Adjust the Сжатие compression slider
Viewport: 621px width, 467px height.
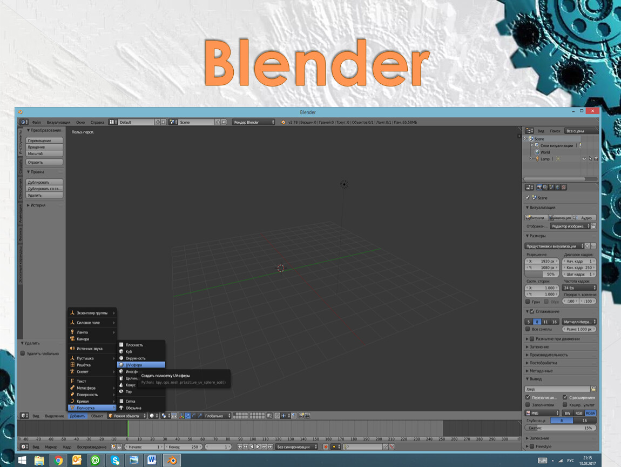click(x=561, y=428)
